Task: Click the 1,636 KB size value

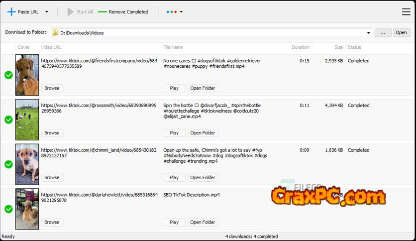Action: point(334,150)
